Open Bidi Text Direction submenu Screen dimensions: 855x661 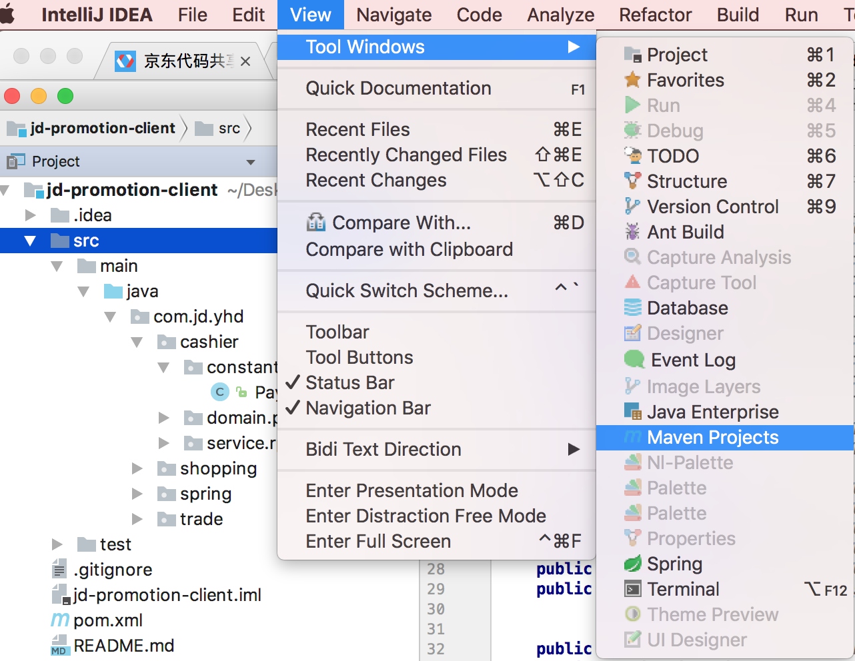point(436,449)
